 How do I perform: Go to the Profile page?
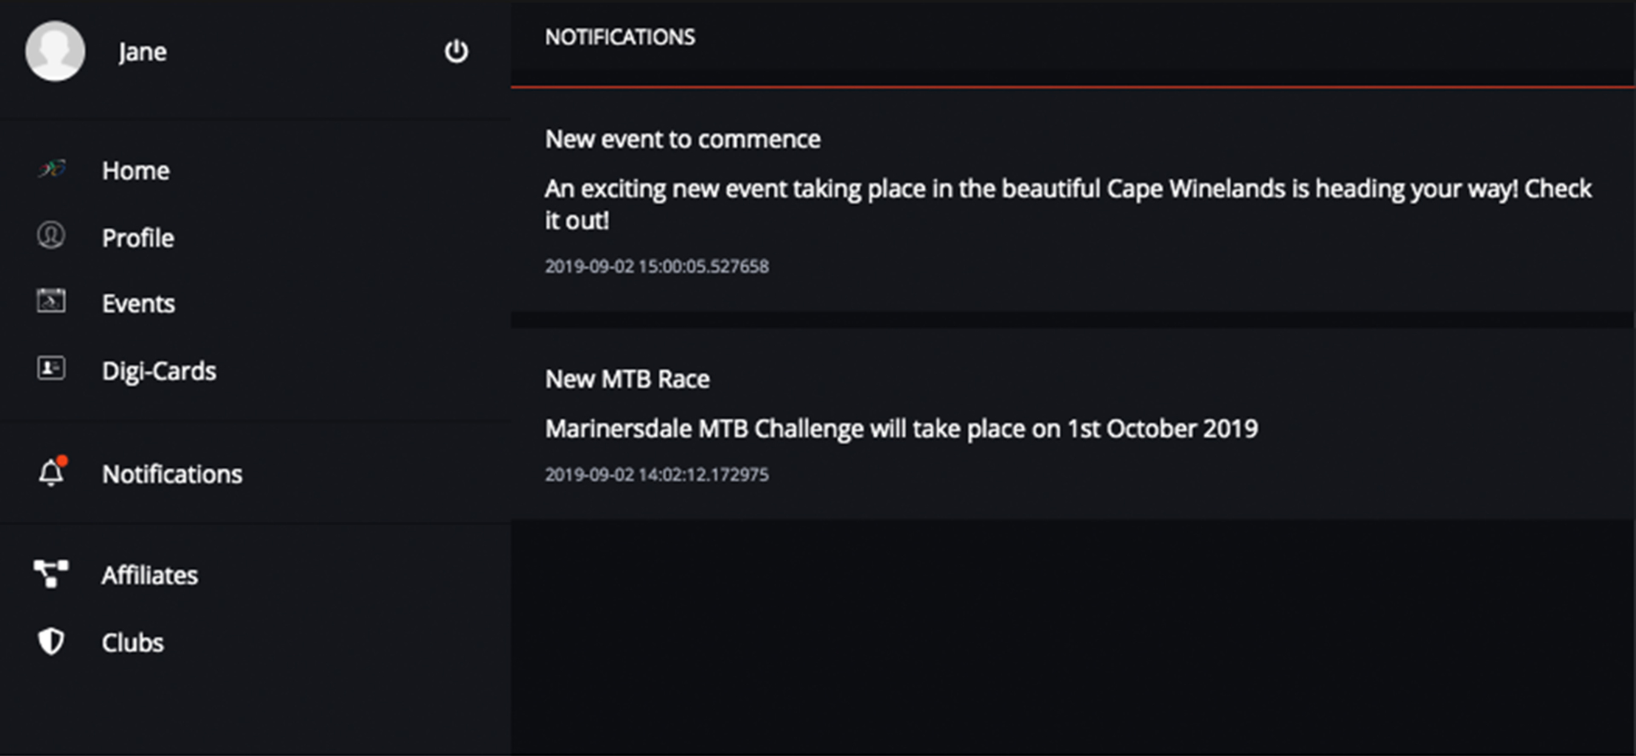point(138,237)
